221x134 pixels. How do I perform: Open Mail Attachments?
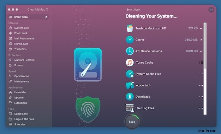24,38
